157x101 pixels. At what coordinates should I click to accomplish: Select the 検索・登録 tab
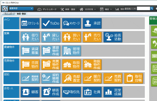tap(21, 14)
